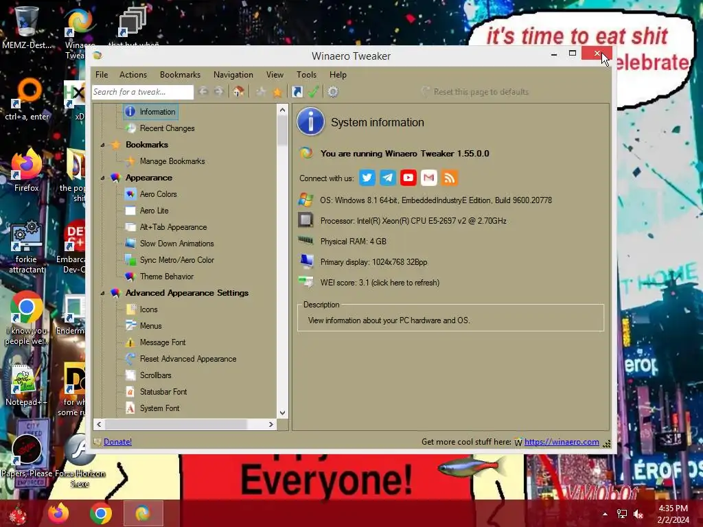Select Alt+Tab Appearance tree item
703x527 pixels.
[173, 227]
